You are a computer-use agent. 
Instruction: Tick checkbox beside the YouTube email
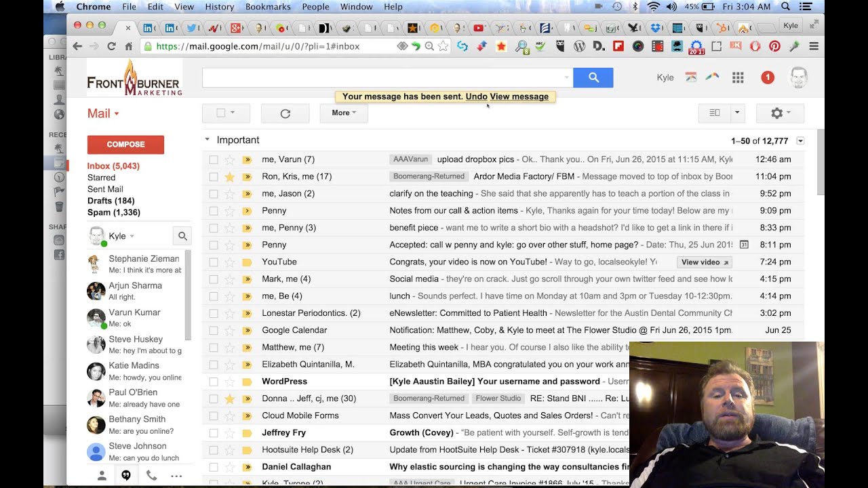214,262
